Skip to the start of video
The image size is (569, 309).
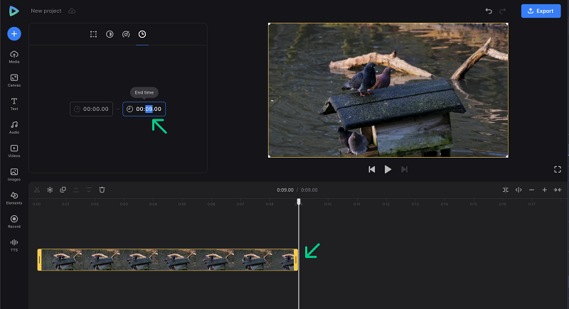[371, 170]
